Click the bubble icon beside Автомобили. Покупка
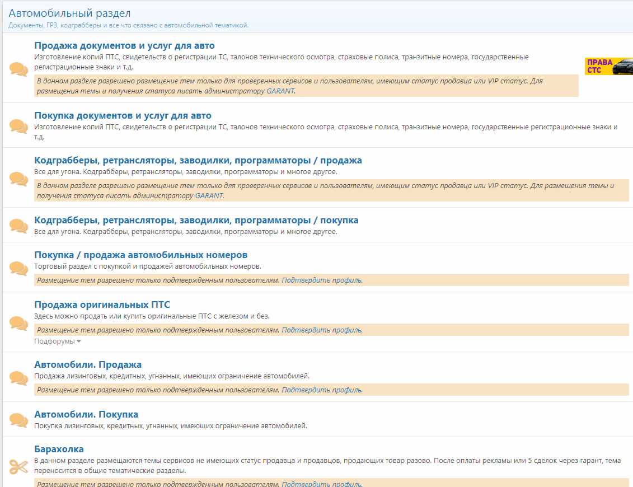Viewport: 633px width, 487px height. point(17,419)
